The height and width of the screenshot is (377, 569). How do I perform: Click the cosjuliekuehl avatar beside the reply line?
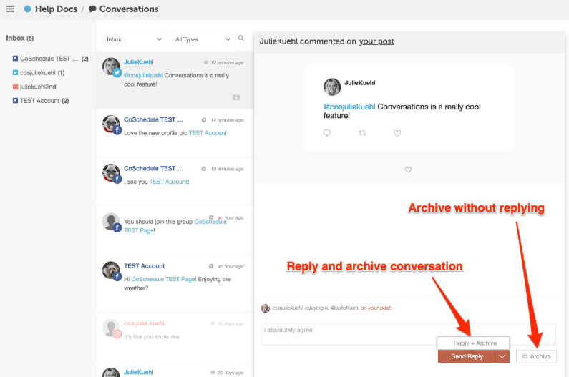click(266, 308)
